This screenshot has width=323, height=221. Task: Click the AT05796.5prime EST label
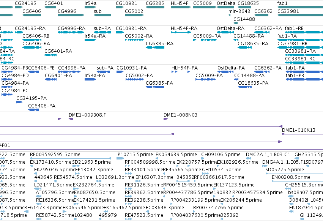click(x=55, y=193)
